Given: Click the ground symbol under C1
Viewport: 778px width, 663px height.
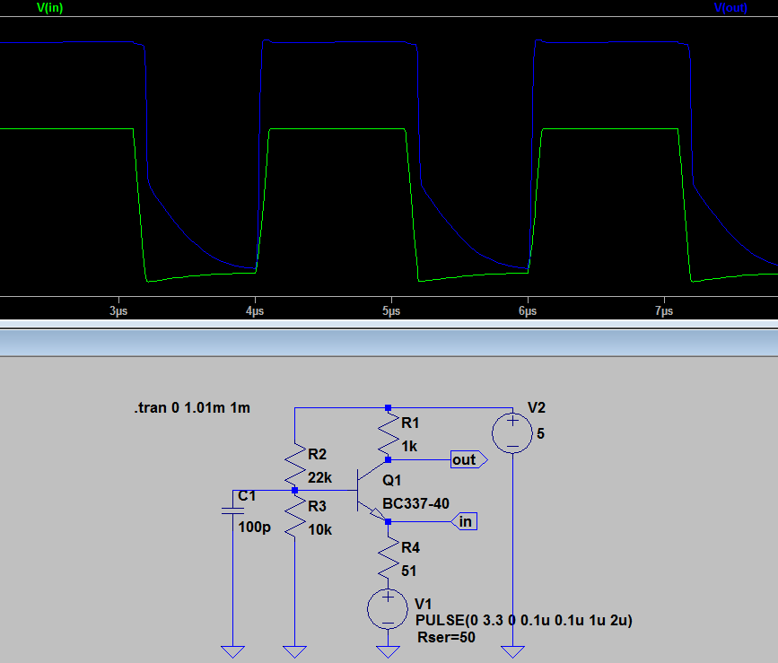Looking at the screenshot, I should coord(232,651).
